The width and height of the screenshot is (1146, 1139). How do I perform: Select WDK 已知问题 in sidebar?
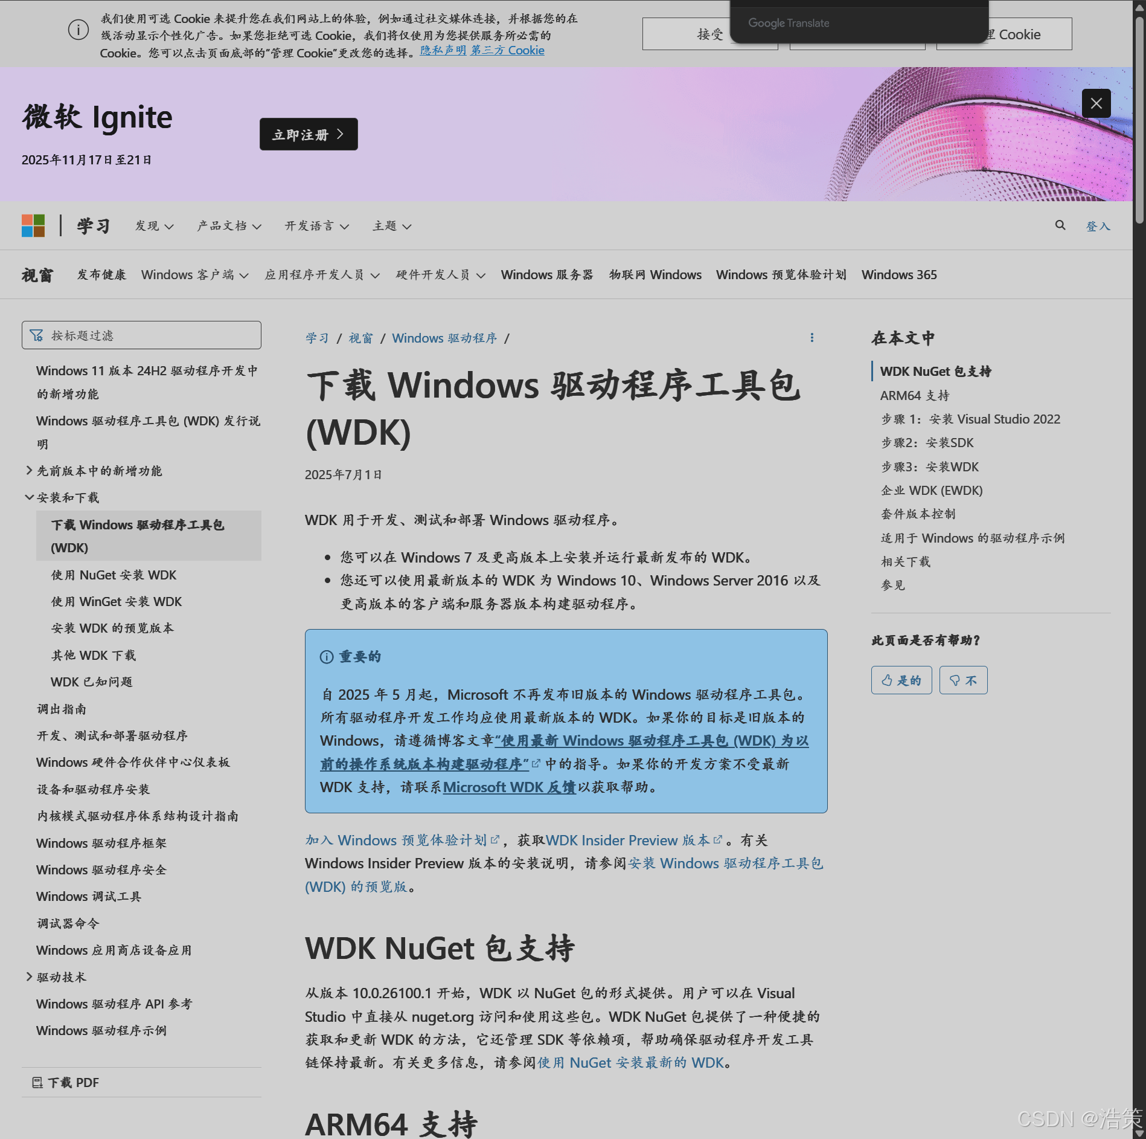click(x=92, y=682)
